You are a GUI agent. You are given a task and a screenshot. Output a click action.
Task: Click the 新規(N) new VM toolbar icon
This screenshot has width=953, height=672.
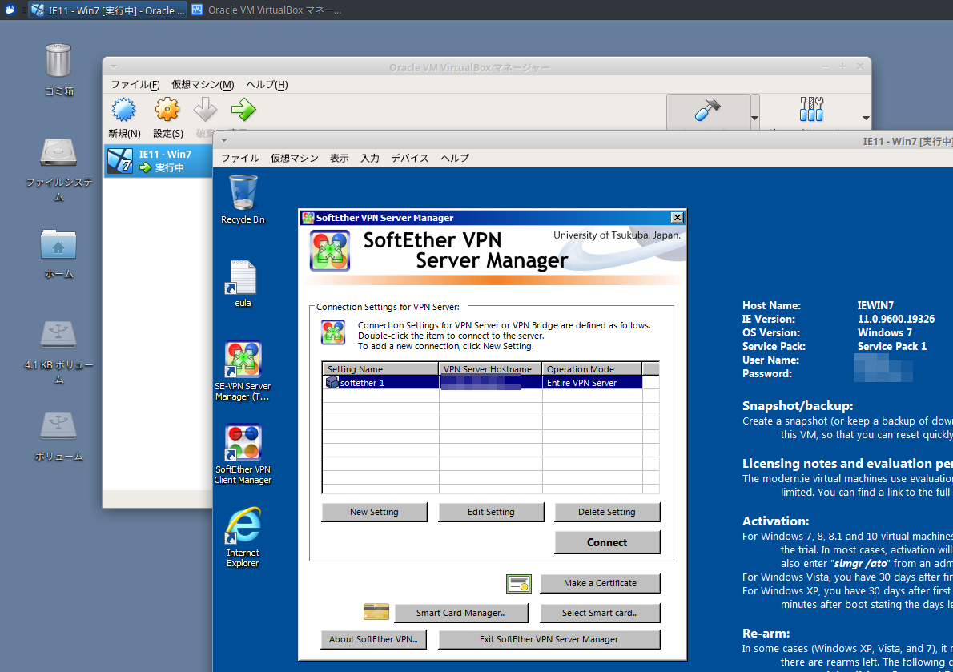click(x=124, y=110)
